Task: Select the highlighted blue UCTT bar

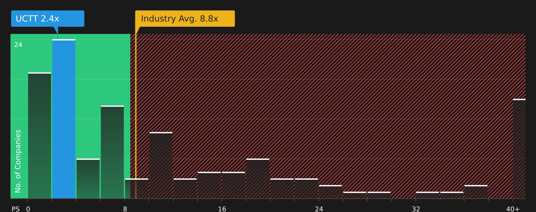Action: (x=64, y=119)
